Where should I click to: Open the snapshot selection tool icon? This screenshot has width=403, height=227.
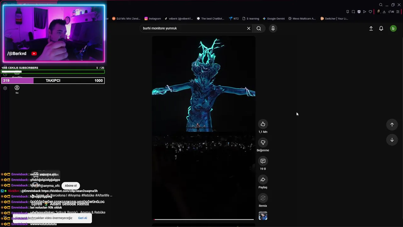pyautogui.click(x=353, y=12)
